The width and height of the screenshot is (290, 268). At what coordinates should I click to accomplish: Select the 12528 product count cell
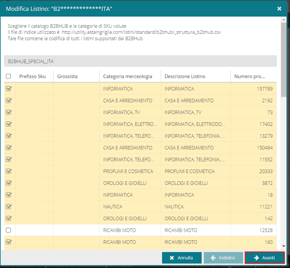(253, 230)
